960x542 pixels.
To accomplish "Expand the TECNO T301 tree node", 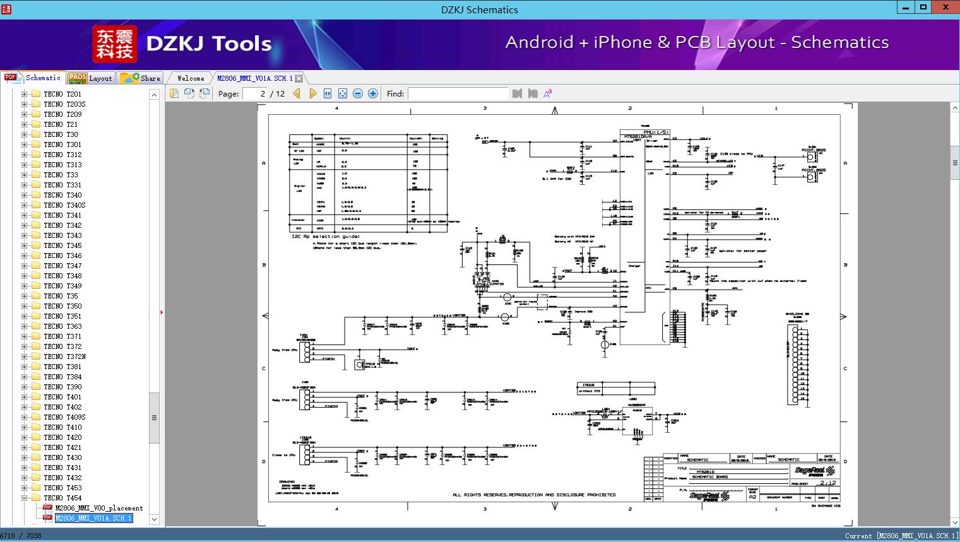I will pos(25,144).
